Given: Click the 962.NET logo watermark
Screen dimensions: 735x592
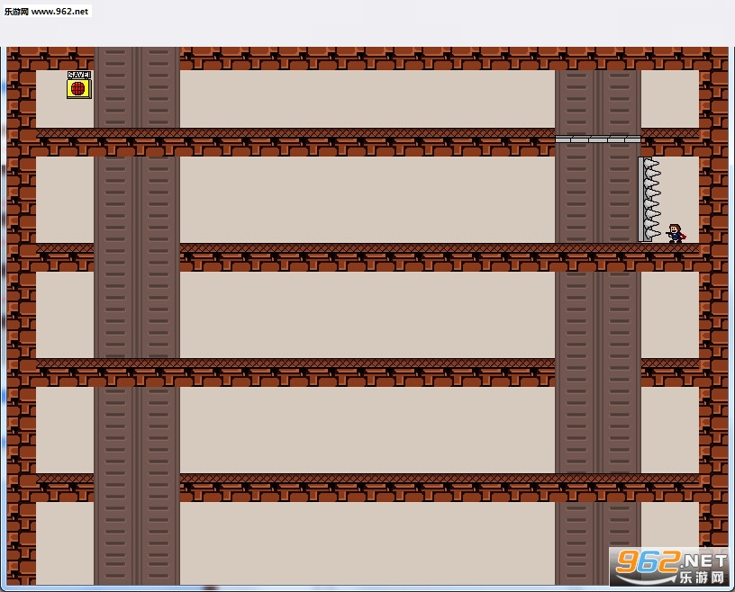Looking at the screenshot, I should point(670,567).
